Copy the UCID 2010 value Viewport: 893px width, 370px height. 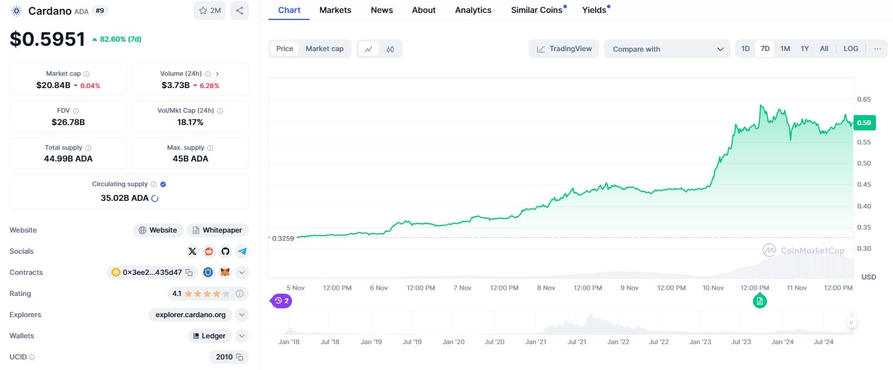[x=240, y=357]
